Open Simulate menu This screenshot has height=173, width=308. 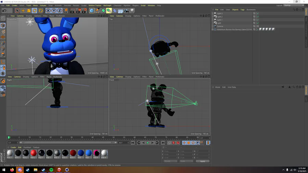pos(67,5)
